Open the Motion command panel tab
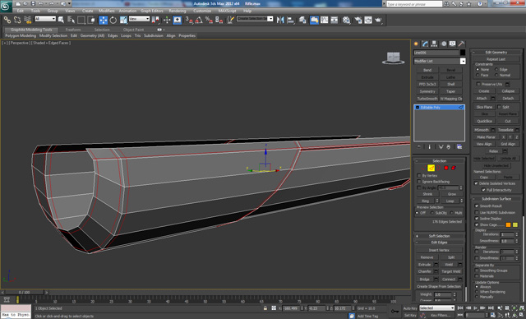Viewport: 526px width, 319px height. pos(444,44)
